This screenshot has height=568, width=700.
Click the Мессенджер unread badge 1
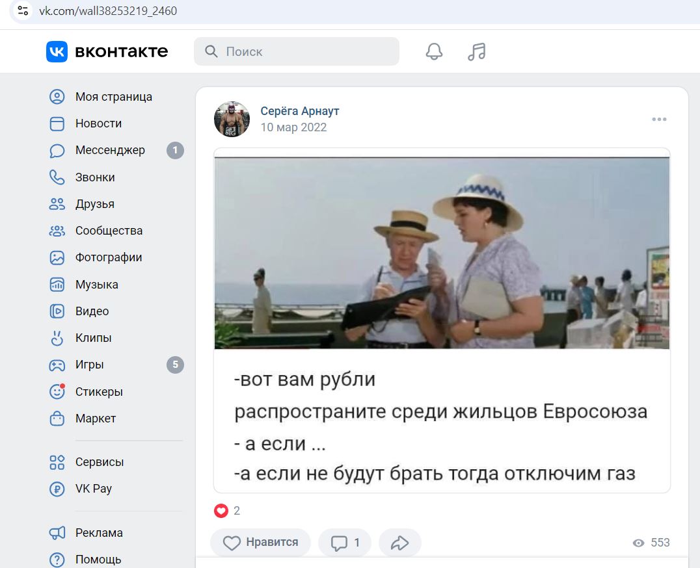[175, 150]
